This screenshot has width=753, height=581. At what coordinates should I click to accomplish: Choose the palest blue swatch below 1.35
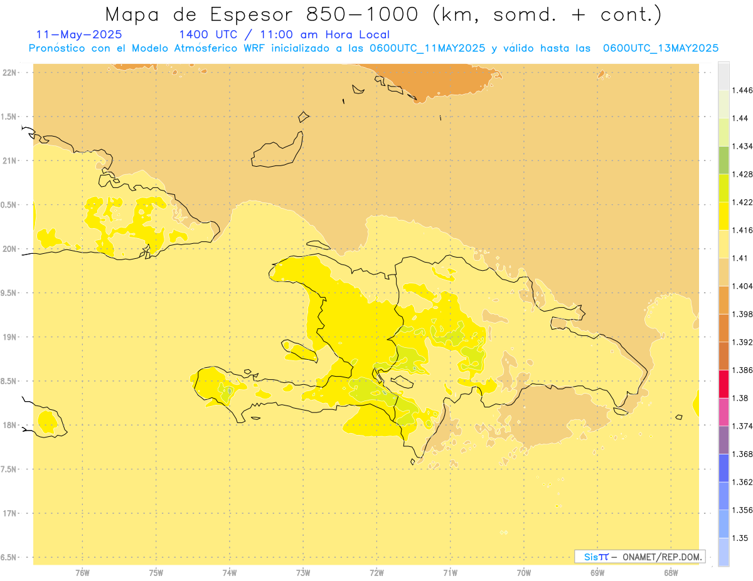(x=724, y=552)
